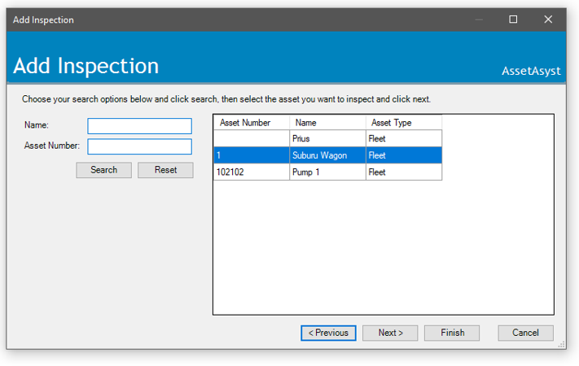Focus the Asset Number text box
Viewport: 579px width, 366px height.
click(x=139, y=146)
